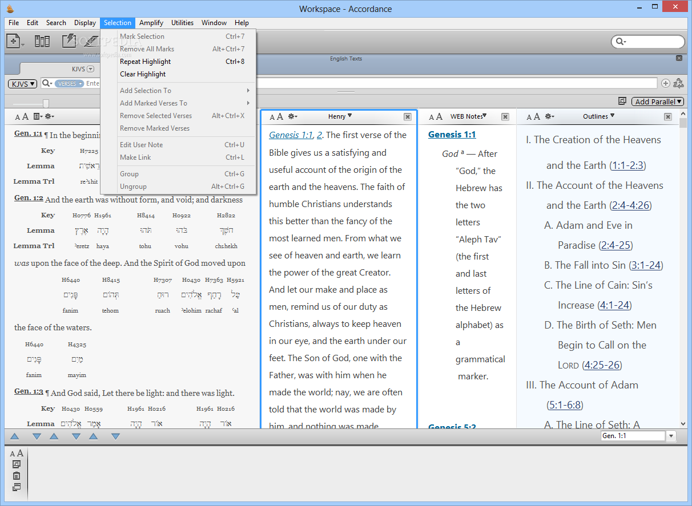The width and height of the screenshot is (692, 506).
Task: Click the Gen. 1:1 reference input field
Action: tap(633, 436)
